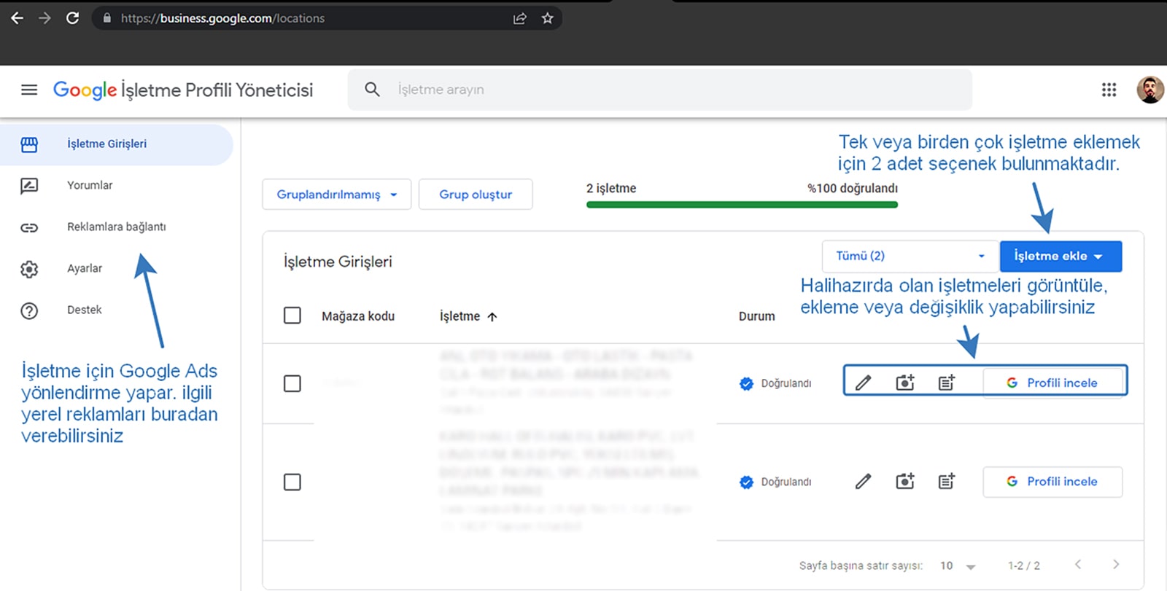This screenshot has width=1167, height=591.
Task: Tick the first business row checkbox
Action: (292, 383)
